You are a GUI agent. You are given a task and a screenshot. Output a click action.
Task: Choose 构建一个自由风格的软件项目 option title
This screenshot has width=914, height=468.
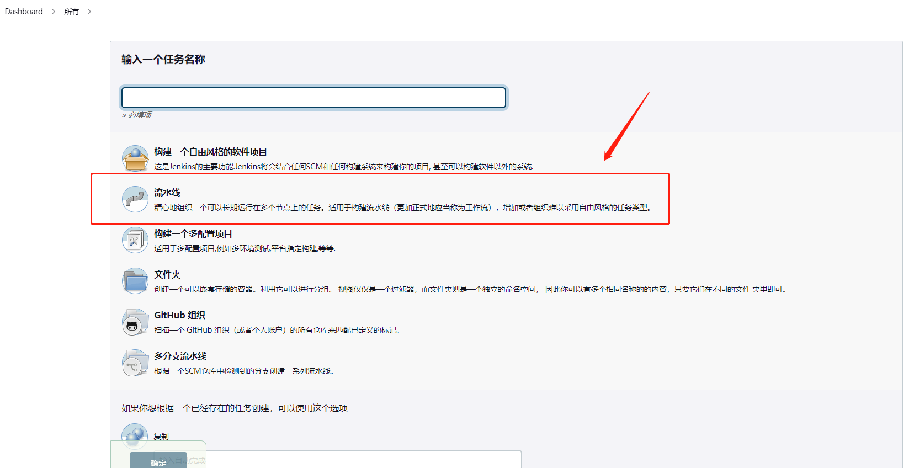[x=210, y=152]
